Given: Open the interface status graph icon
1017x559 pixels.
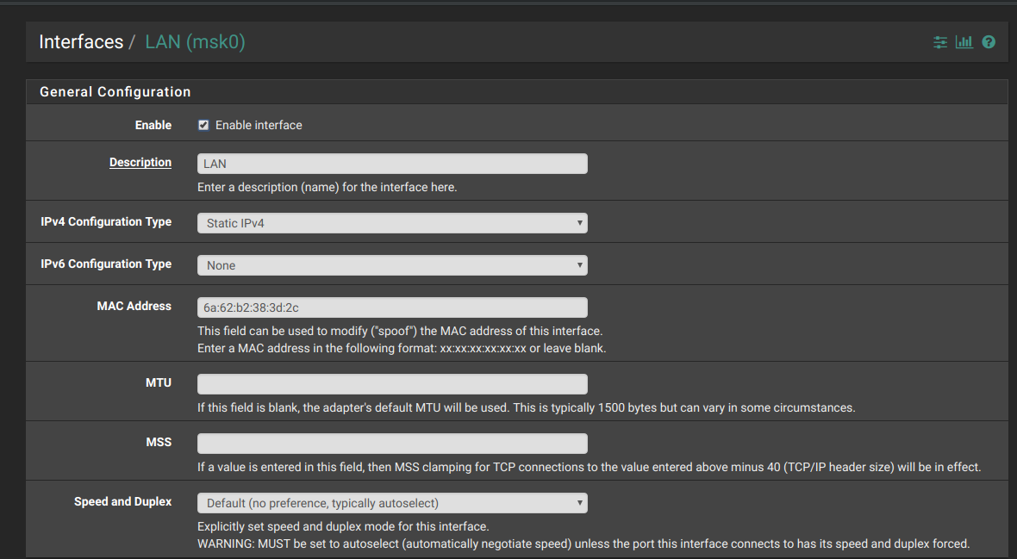Looking at the screenshot, I should coord(964,42).
